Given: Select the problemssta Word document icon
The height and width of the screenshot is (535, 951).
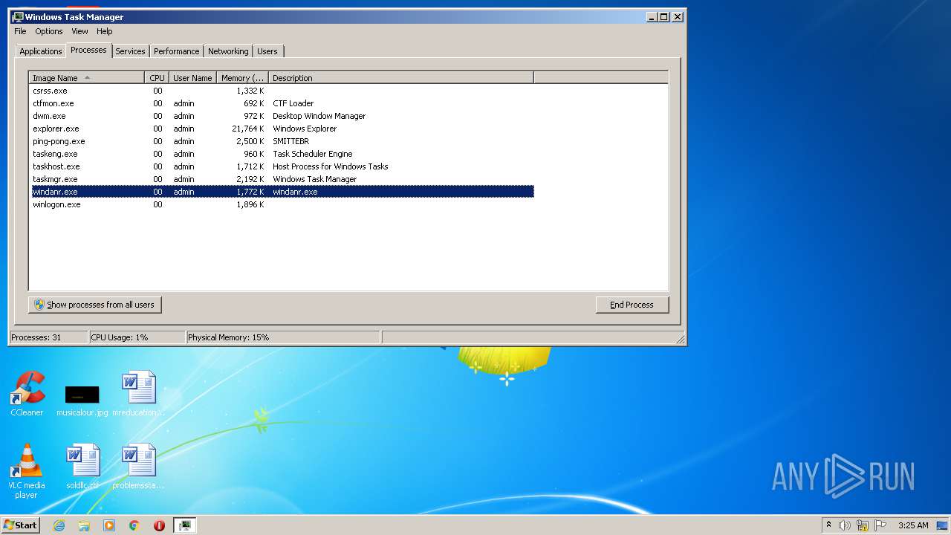Looking at the screenshot, I should pyautogui.click(x=139, y=467).
